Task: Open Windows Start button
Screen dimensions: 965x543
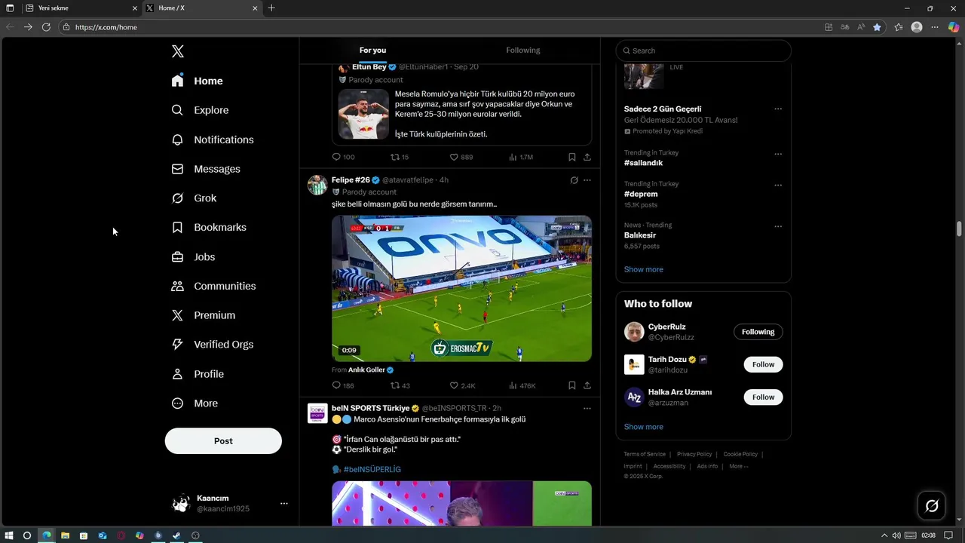Action: pos(9,535)
